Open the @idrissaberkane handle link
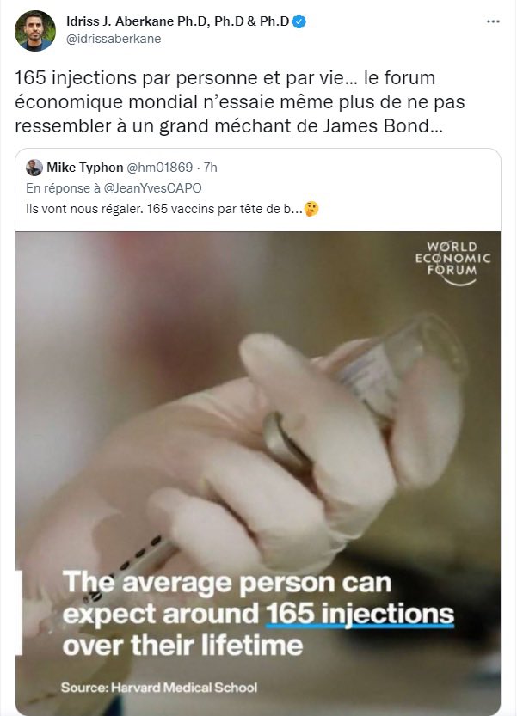Viewport: 517px width, 716px height. pyautogui.click(x=114, y=39)
